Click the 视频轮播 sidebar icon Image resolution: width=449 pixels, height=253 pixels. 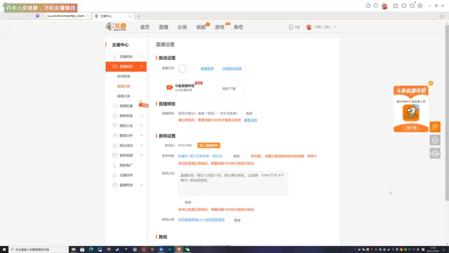114,106
